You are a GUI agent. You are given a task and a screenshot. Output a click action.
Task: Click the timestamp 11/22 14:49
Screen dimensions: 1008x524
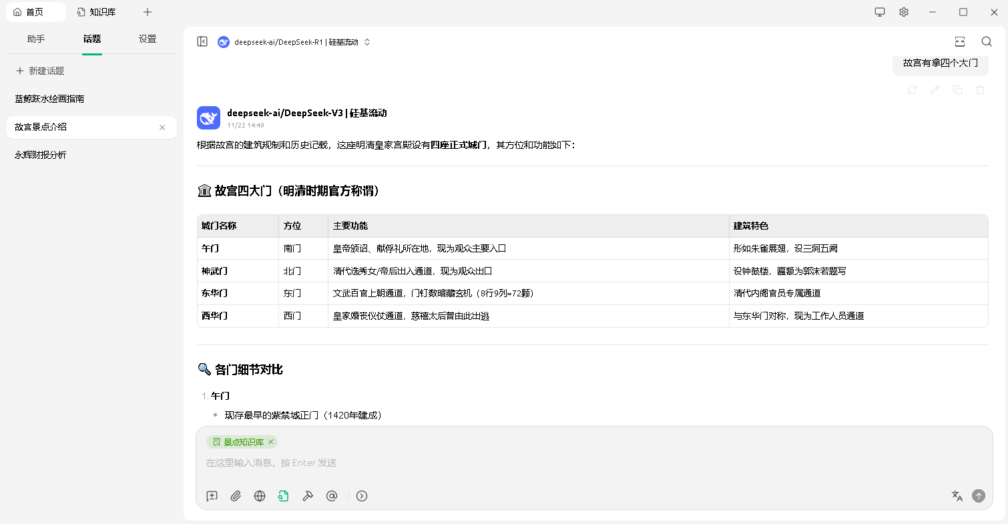coord(246,125)
